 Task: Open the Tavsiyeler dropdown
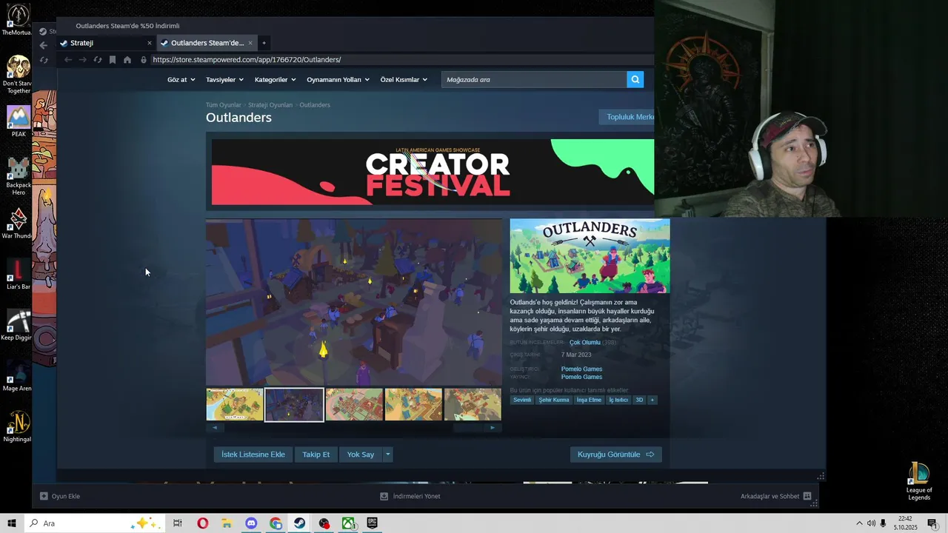pos(224,79)
